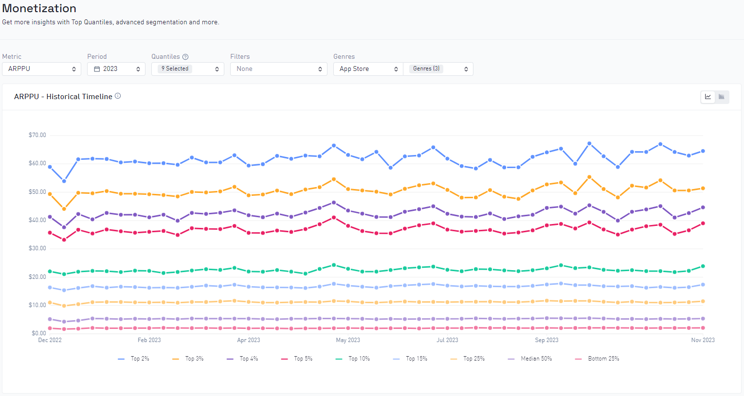Click the Nov 2023 axis label
This screenshot has width=744, height=396.
[x=703, y=340]
